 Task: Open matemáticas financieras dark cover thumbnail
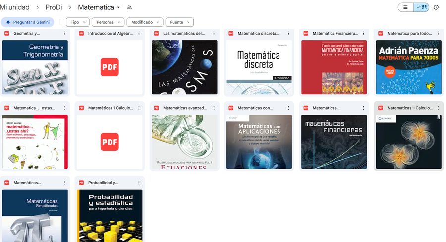click(334, 142)
